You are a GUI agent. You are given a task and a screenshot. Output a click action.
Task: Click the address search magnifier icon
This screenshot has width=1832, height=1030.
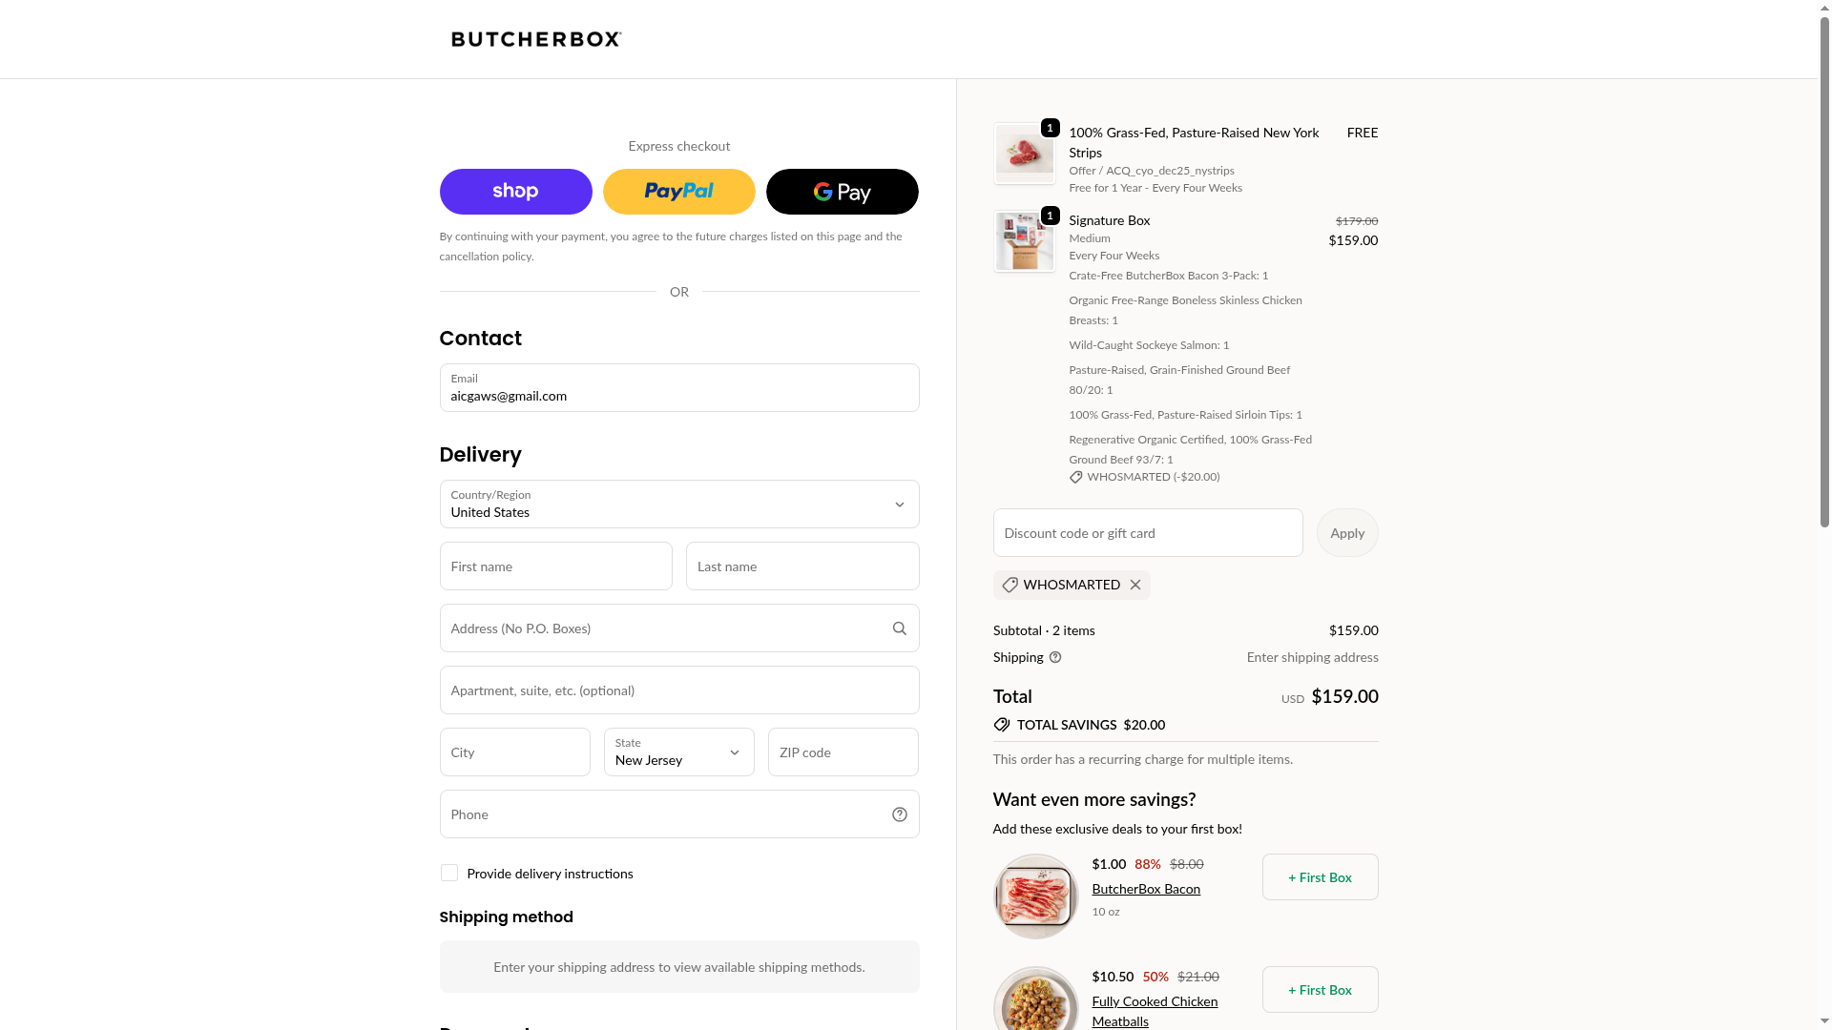coord(899,628)
